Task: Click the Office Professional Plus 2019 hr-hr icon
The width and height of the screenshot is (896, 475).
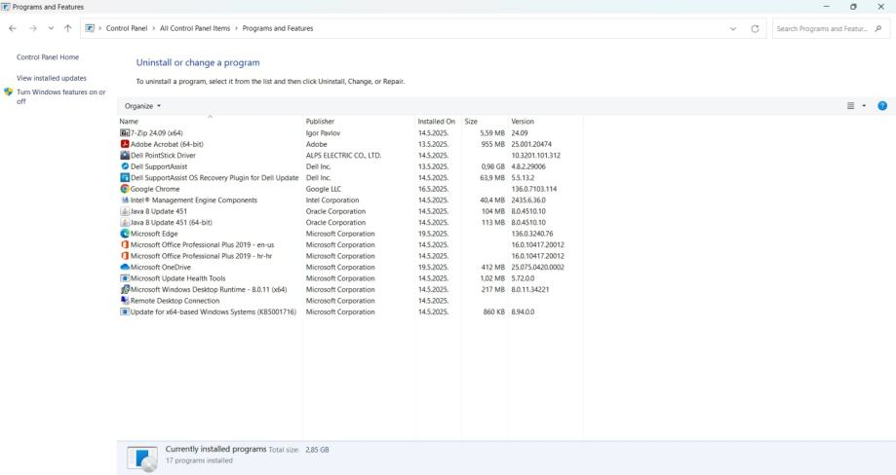Action: (125, 256)
